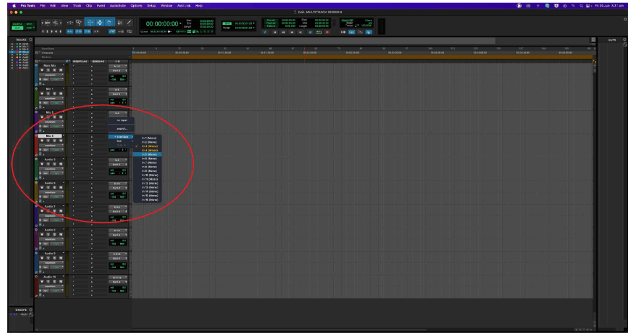Click the main timecode counter display

point(162,24)
